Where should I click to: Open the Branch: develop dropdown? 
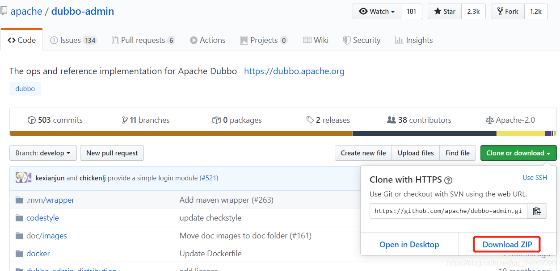[43, 153]
